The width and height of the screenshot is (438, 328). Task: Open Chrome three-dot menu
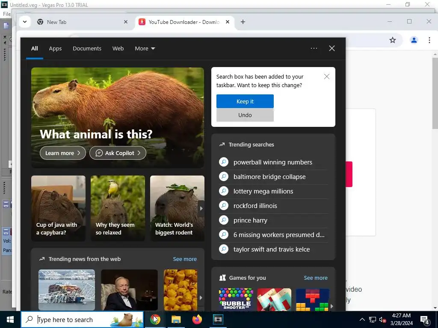[x=429, y=40]
